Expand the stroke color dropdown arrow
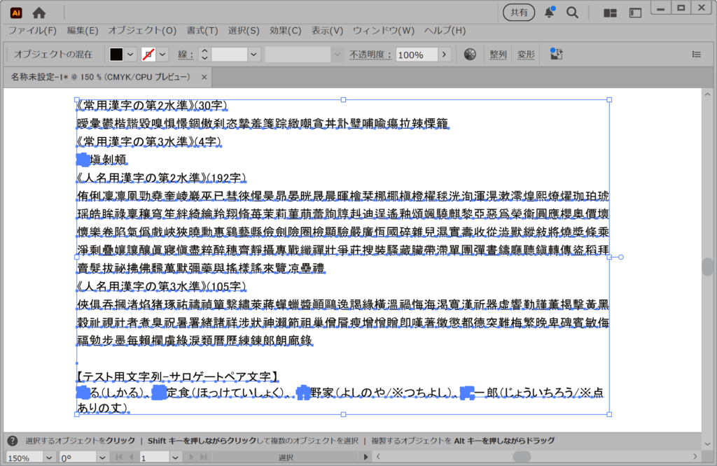 (163, 55)
